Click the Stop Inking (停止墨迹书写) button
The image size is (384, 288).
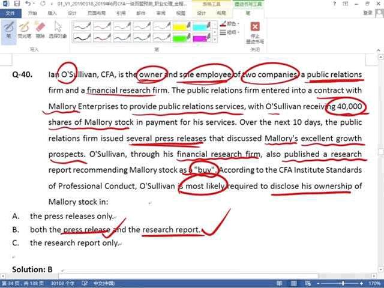click(254, 33)
